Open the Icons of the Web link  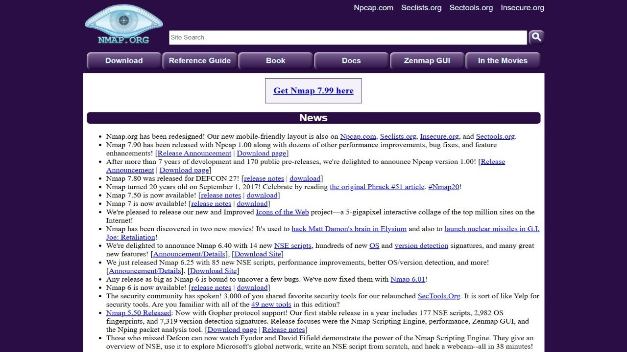click(282, 212)
